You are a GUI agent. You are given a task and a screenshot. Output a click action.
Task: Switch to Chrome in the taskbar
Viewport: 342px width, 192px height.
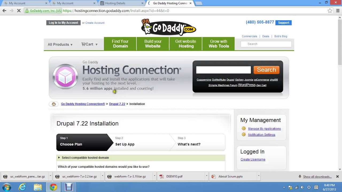pos(53,187)
